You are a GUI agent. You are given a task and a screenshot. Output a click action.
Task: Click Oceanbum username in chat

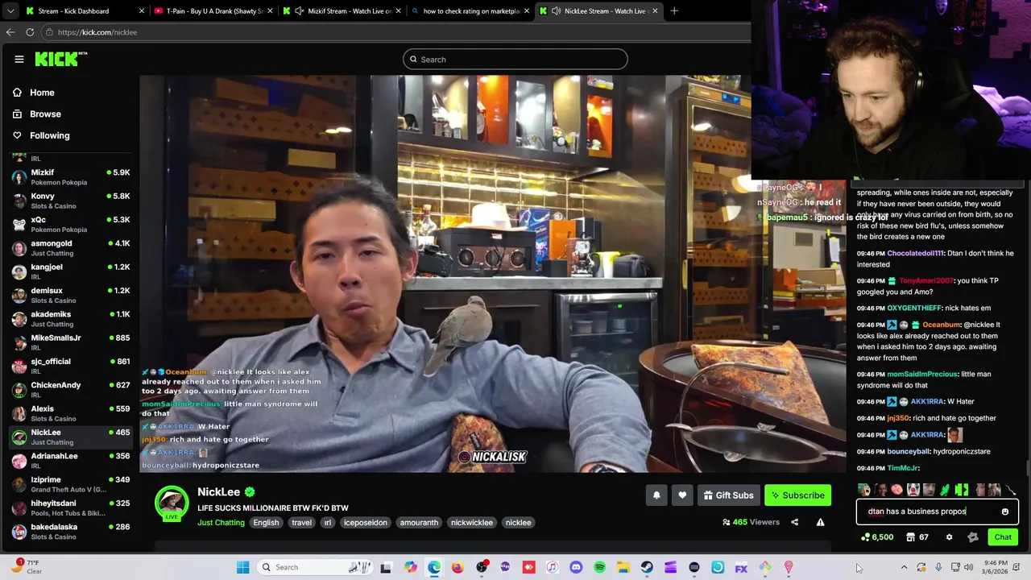point(942,325)
